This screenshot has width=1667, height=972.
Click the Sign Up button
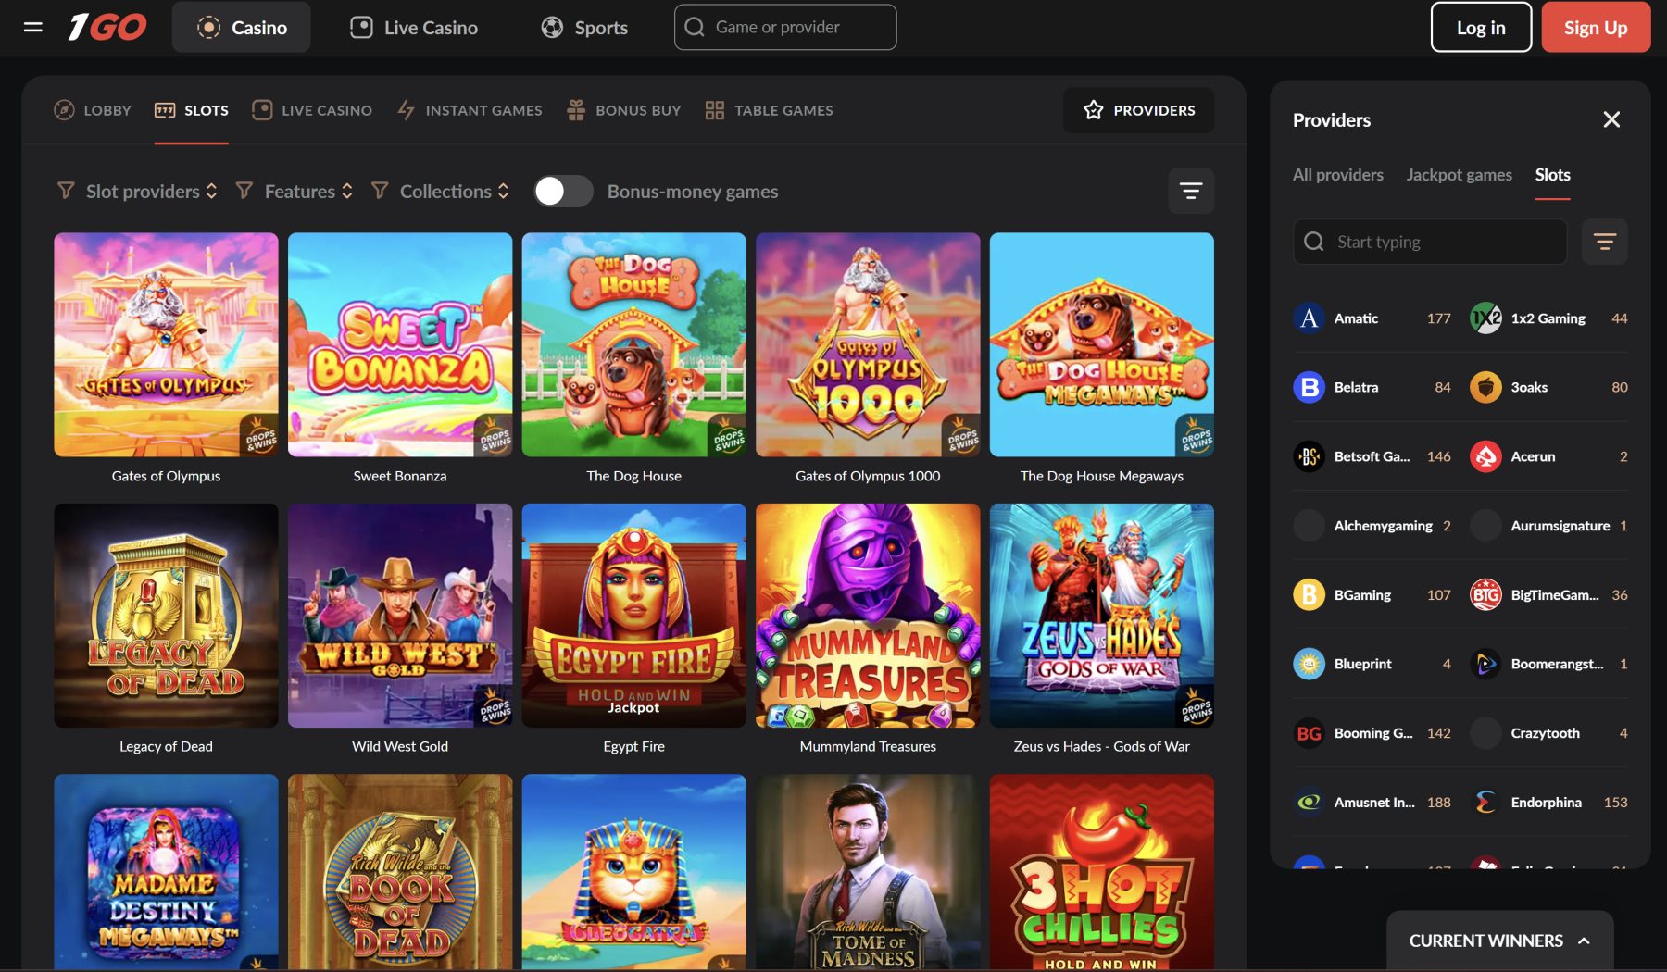point(1595,27)
